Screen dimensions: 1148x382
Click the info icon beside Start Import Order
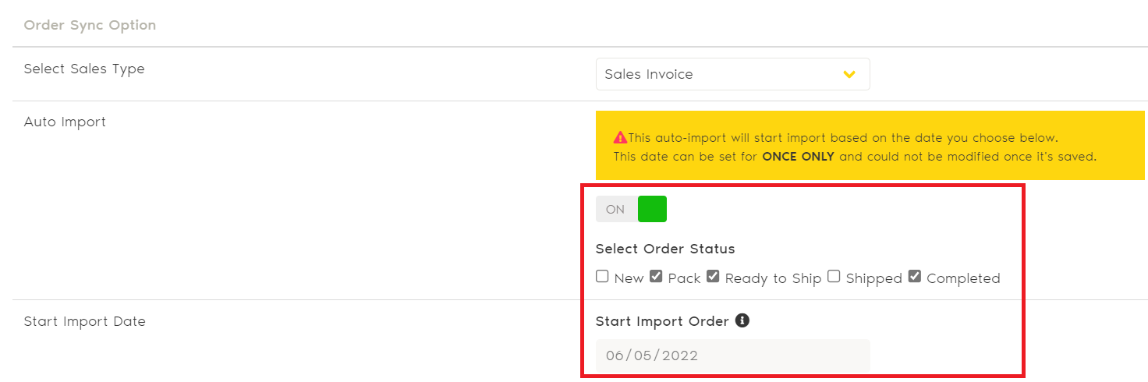(x=742, y=320)
